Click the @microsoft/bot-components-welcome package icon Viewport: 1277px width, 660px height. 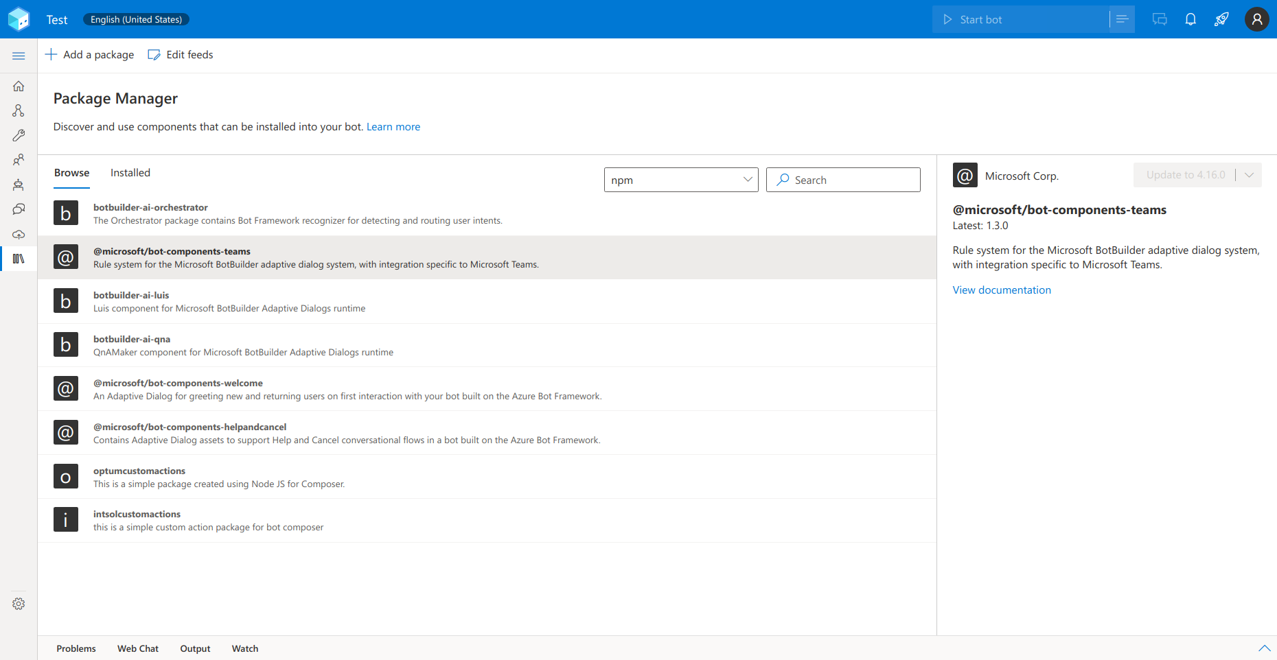click(x=66, y=389)
